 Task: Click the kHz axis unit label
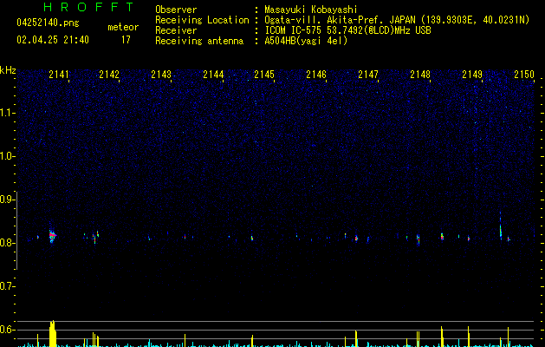pos(8,70)
